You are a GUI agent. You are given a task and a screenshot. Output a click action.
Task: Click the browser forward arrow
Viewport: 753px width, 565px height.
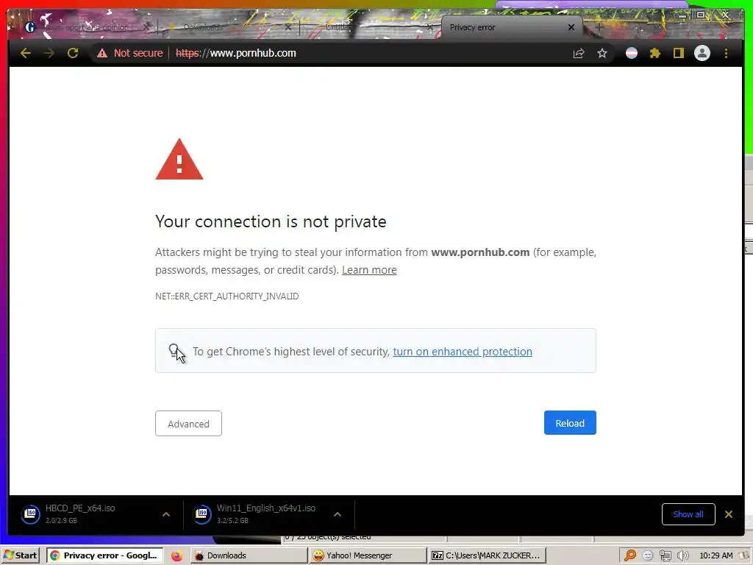pos(49,53)
